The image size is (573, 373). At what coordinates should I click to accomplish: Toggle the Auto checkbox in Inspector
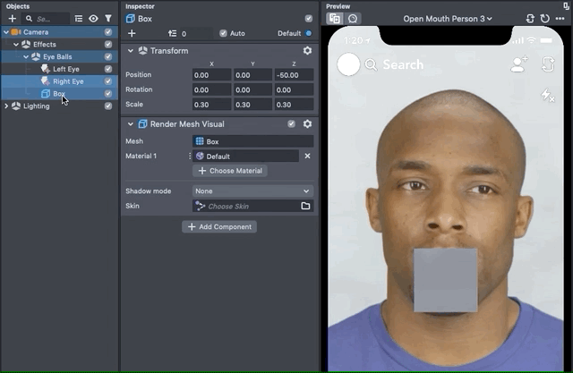click(222, 33)
